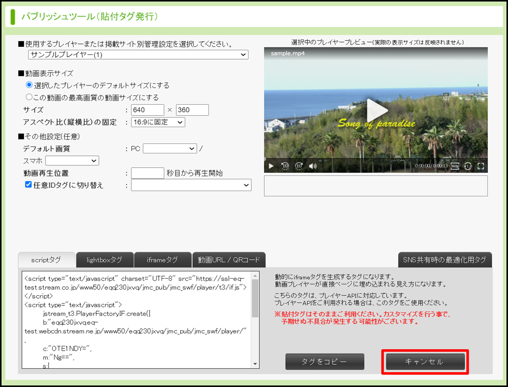Open the スマホ default quality dropdown

(72, 161)
